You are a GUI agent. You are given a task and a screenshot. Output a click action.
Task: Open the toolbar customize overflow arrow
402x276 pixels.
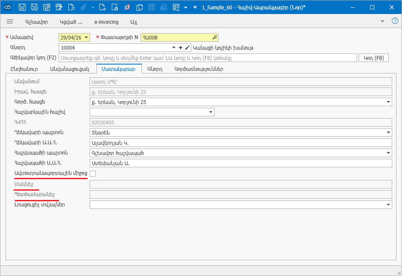click(x=195, y=7)
